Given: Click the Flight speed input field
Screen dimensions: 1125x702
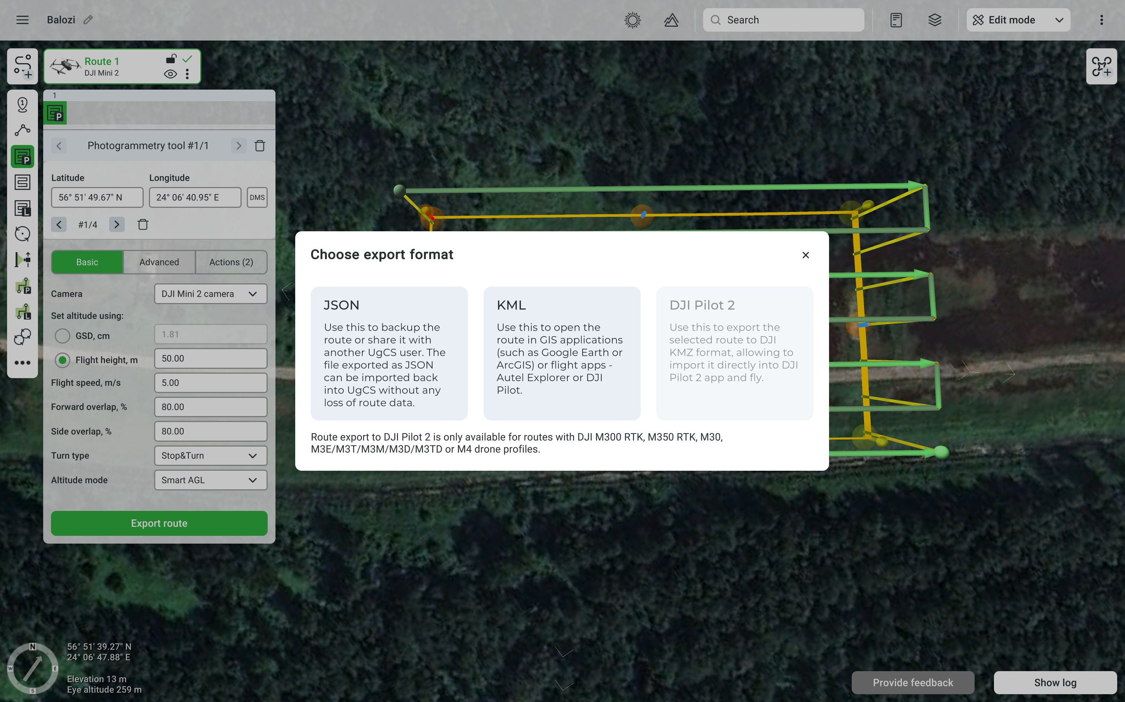Looking at the screenshot, I should 211,383.
